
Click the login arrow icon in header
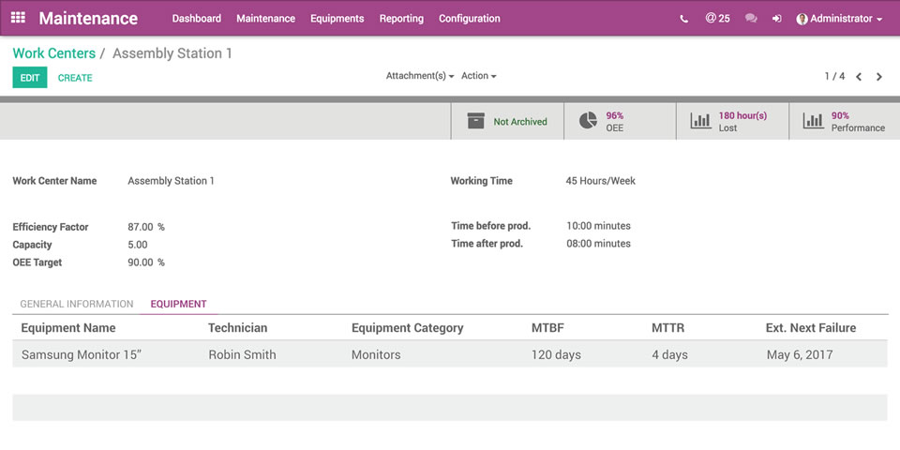pos(776,19)
